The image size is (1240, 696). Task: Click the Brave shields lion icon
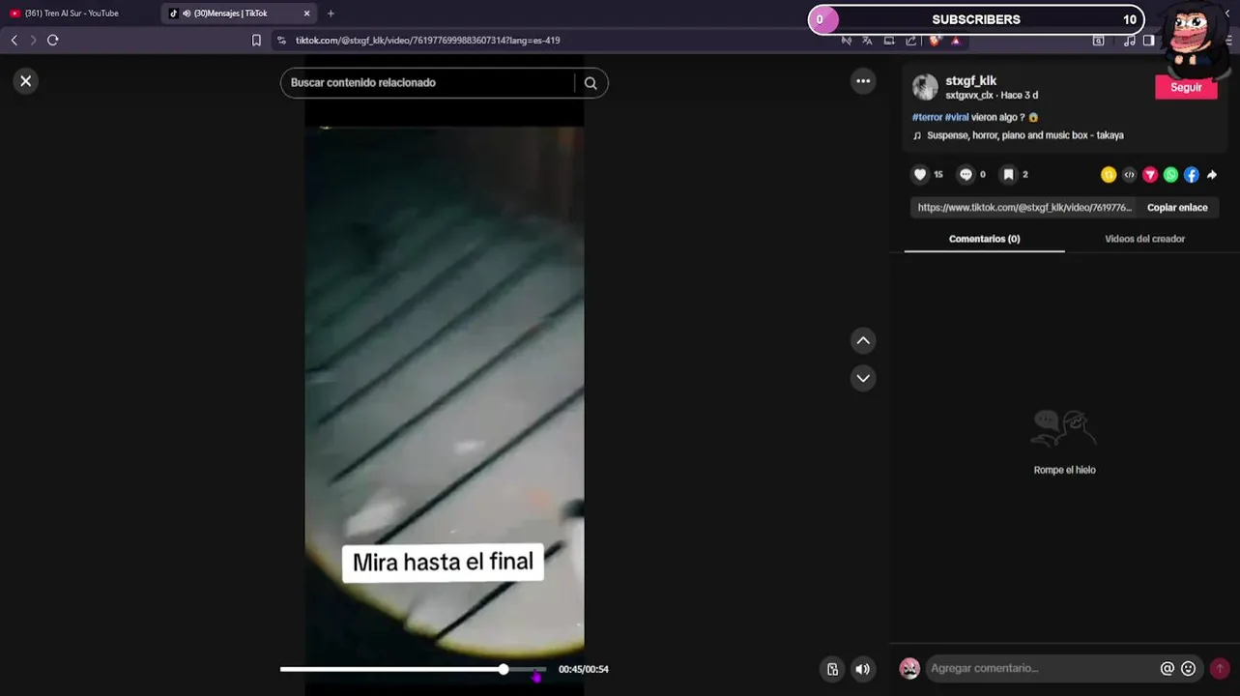(x=935, y=41)
